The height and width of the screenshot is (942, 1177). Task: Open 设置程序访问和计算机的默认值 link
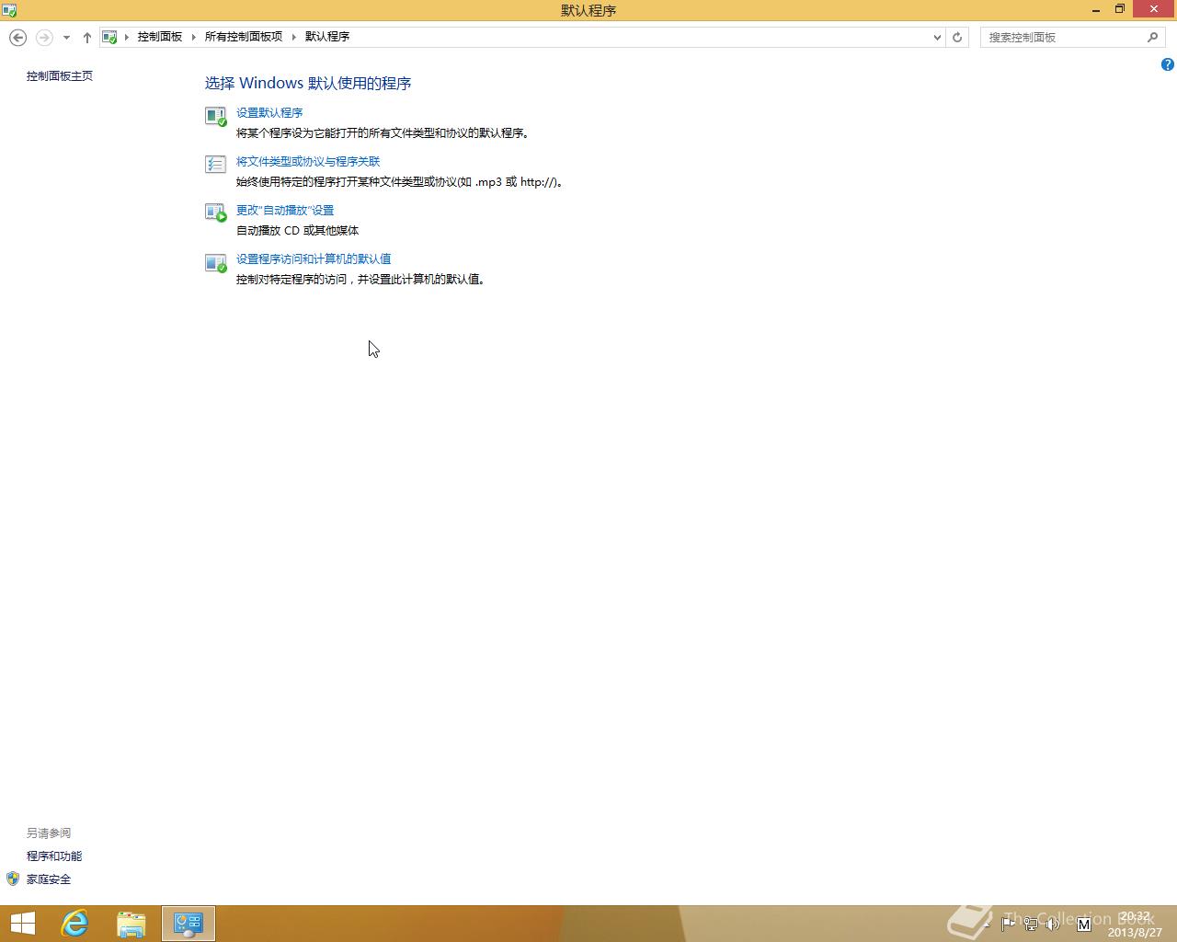click(x=314, y=258)
